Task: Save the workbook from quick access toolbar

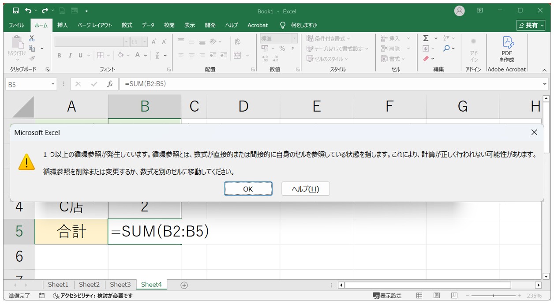Action: click(16, 11)
